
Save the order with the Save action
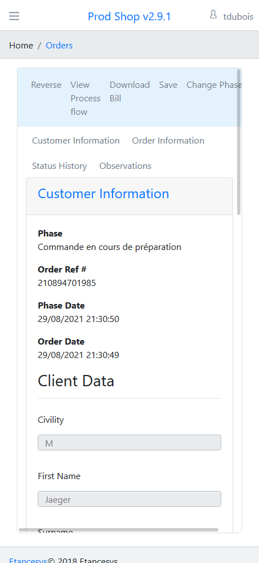[x=168, y=85]
